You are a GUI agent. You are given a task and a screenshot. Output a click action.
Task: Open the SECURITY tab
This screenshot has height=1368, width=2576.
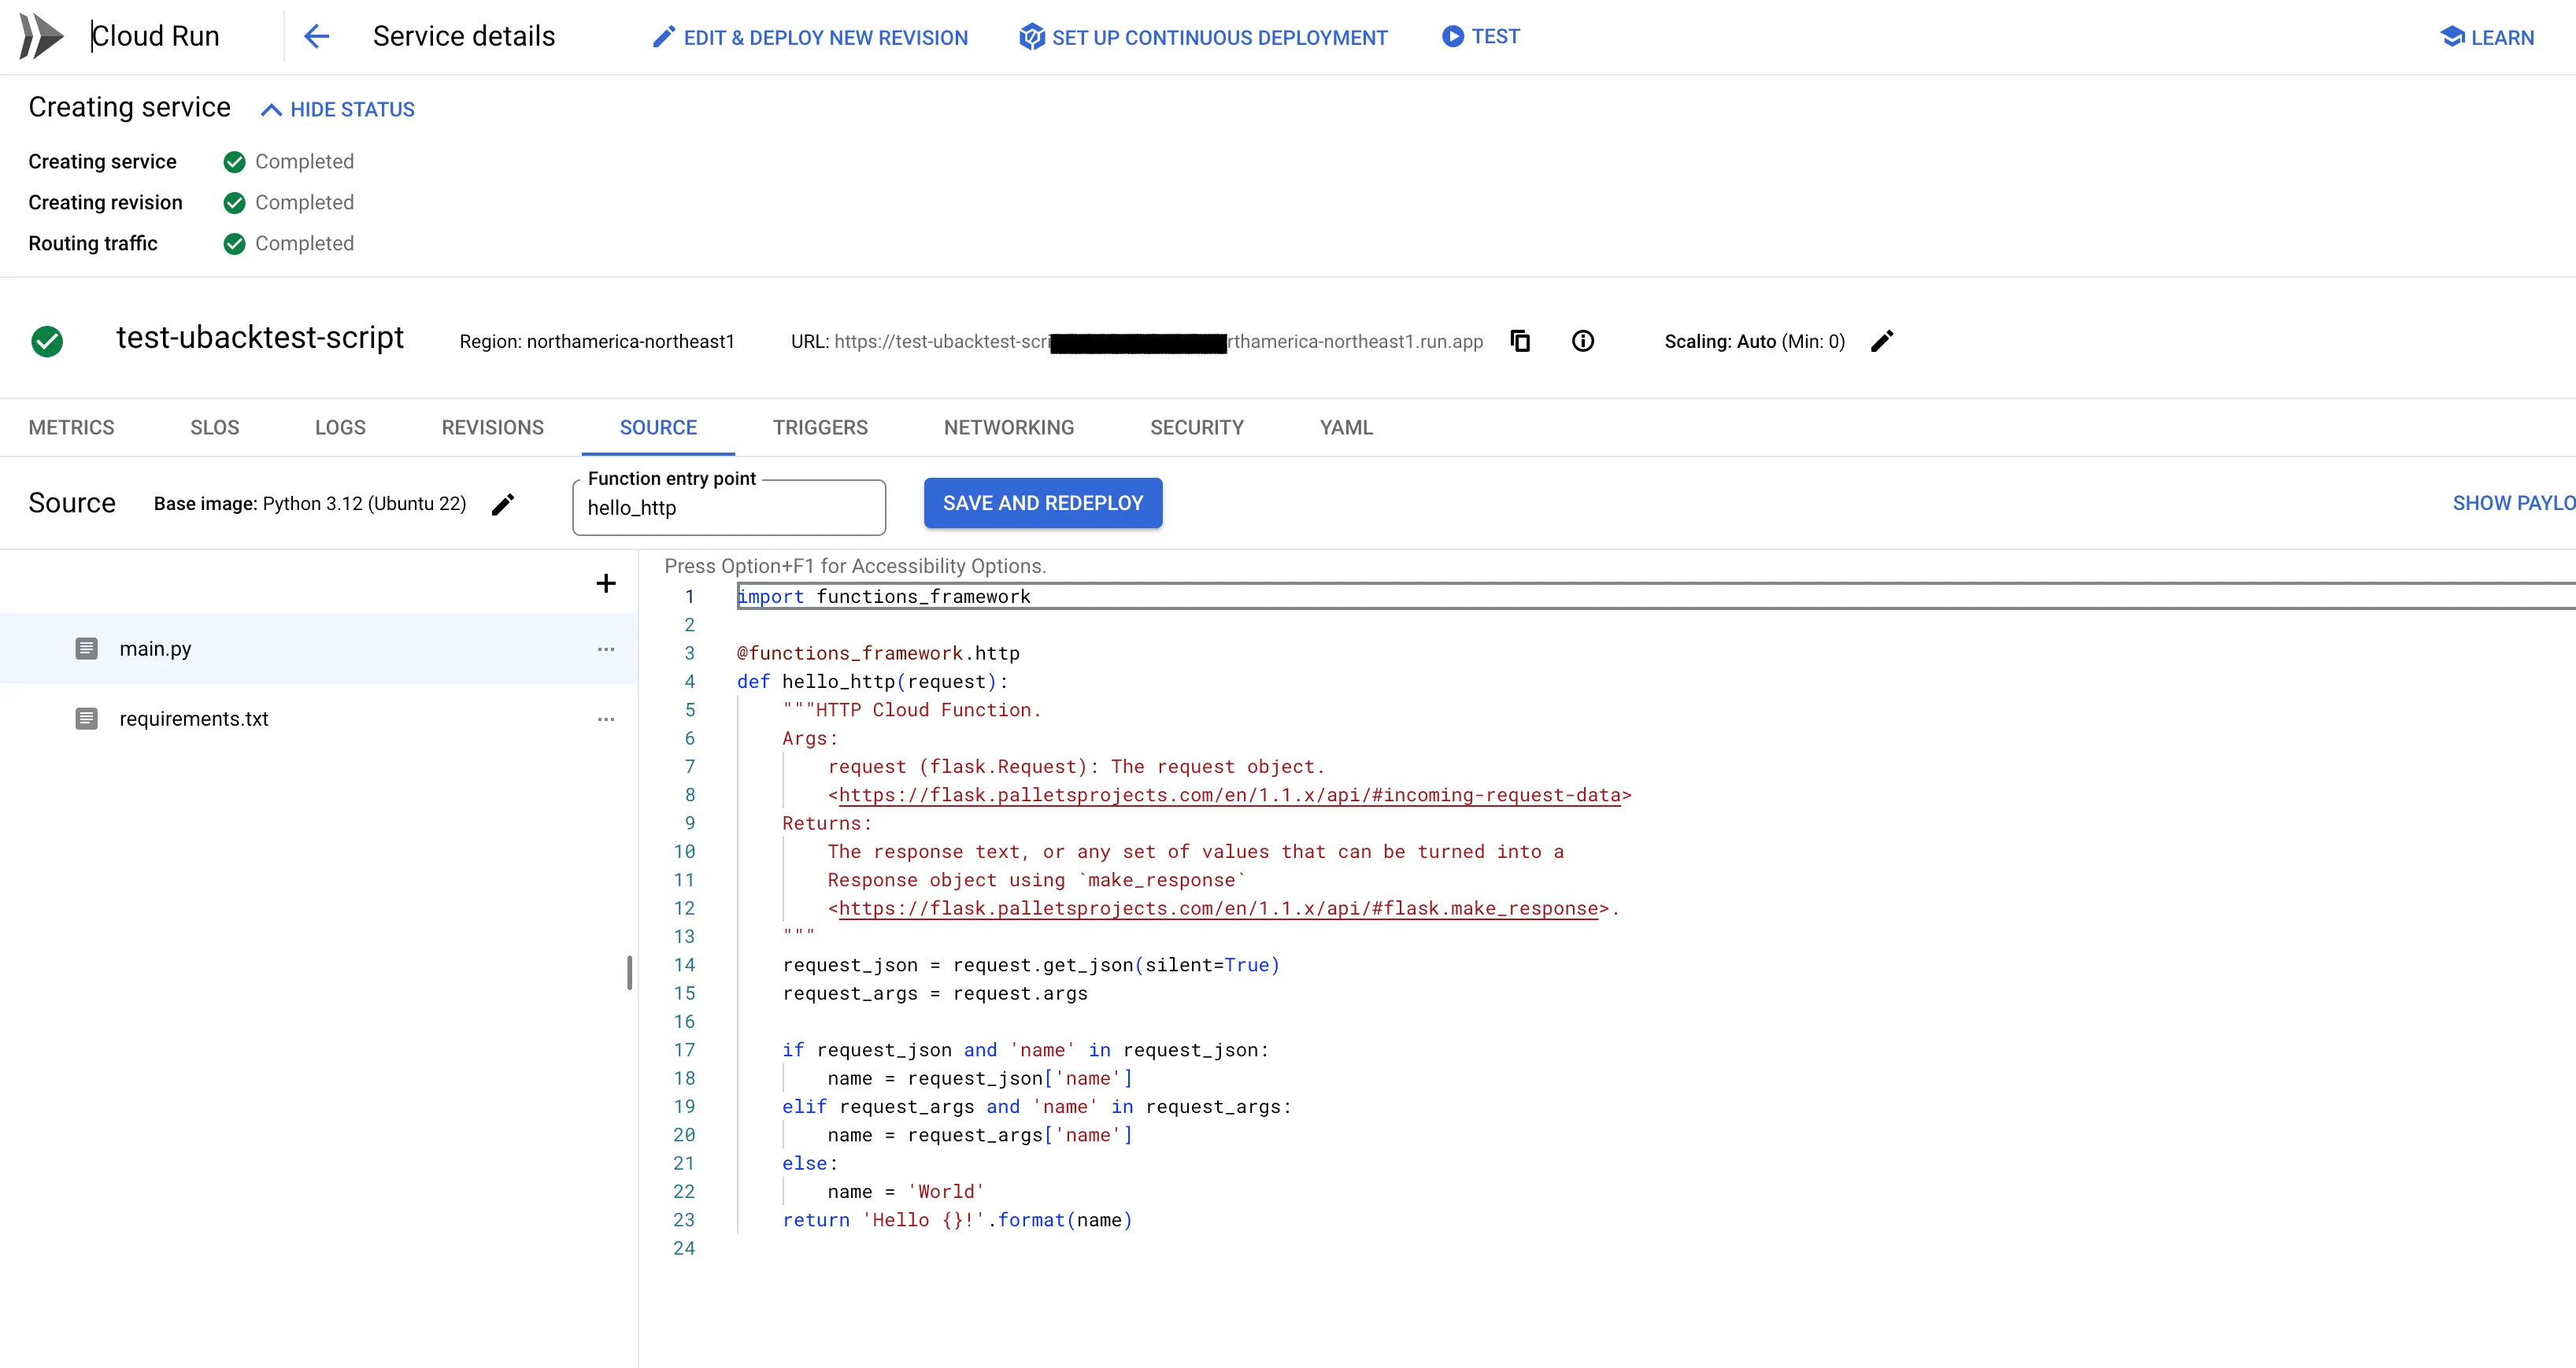click(x=1197, y=427)
